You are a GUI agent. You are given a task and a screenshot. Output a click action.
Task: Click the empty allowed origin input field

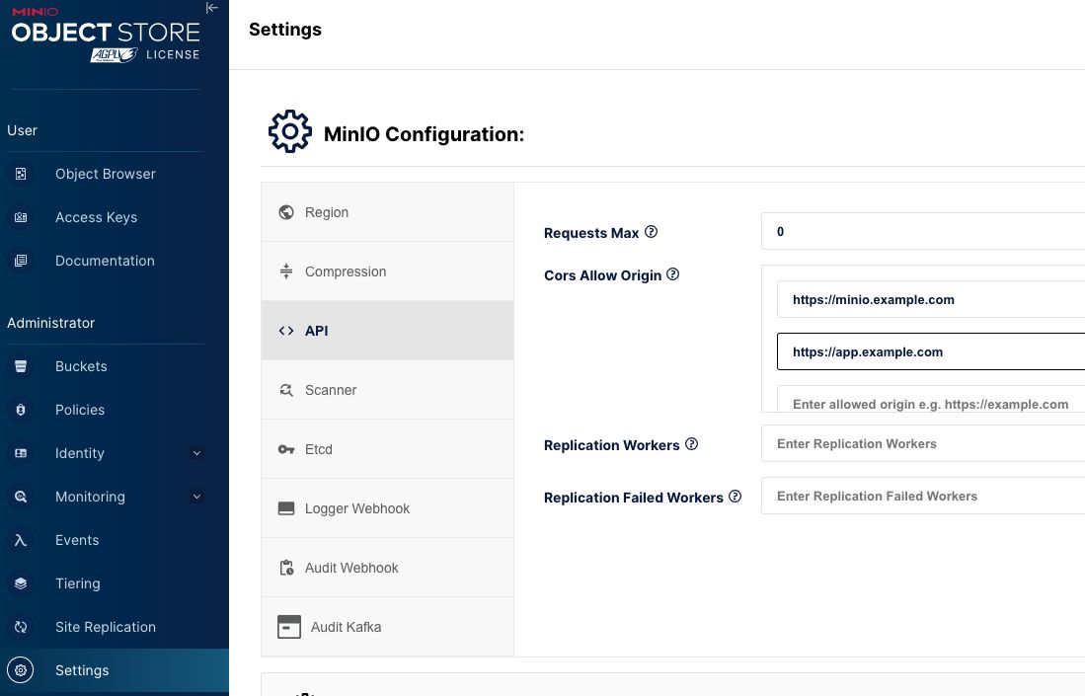pos(931,400)
